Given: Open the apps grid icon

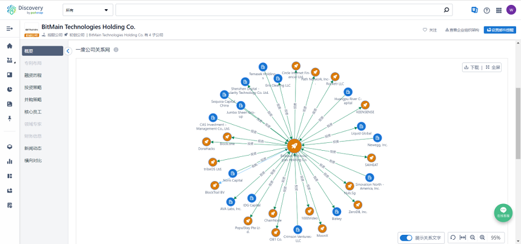Looking at the screenshot, I should [x=499, y=10].
